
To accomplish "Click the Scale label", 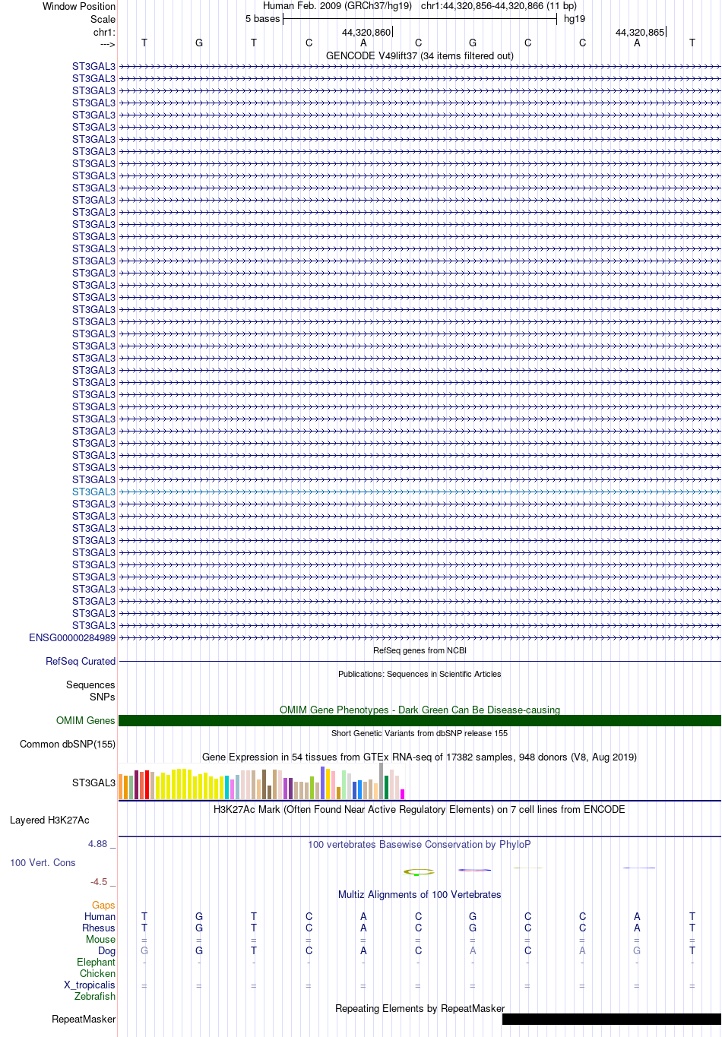I will pos(103,19).
